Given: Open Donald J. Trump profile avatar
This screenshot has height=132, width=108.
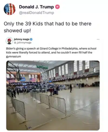Looking at the screenshot, I should tap(9, 9).
